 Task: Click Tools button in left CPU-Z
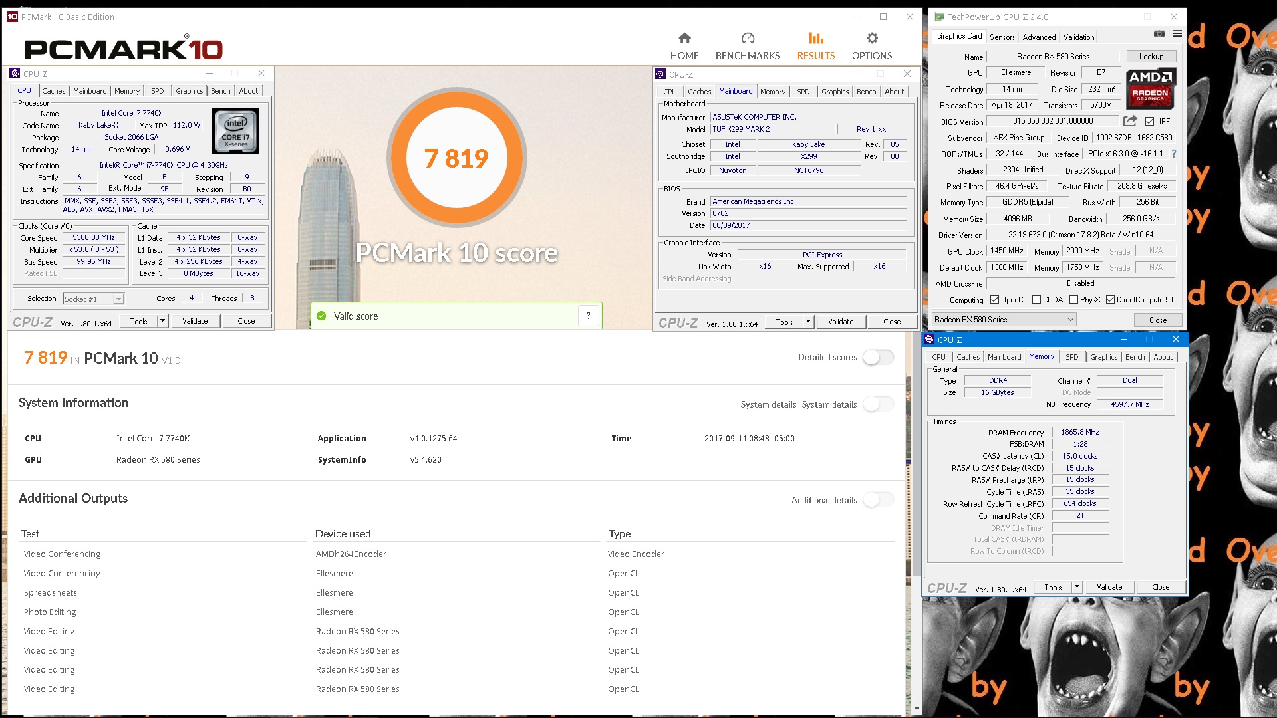point(138,321)
